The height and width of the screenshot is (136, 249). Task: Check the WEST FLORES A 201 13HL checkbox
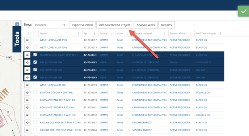35,47
